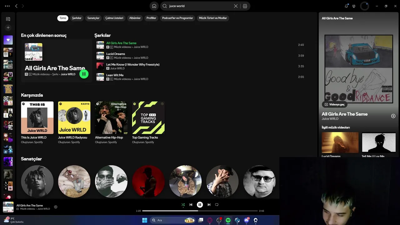400x225 pixels.
Task: Go back with the left arrow
Action: (x=16, y=6)
